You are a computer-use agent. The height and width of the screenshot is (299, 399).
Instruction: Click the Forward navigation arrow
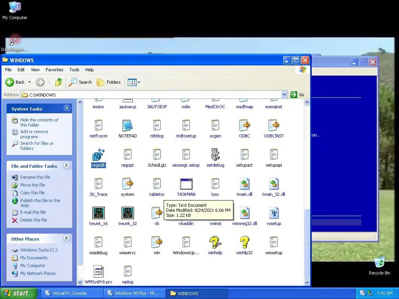tap(40, 82)
